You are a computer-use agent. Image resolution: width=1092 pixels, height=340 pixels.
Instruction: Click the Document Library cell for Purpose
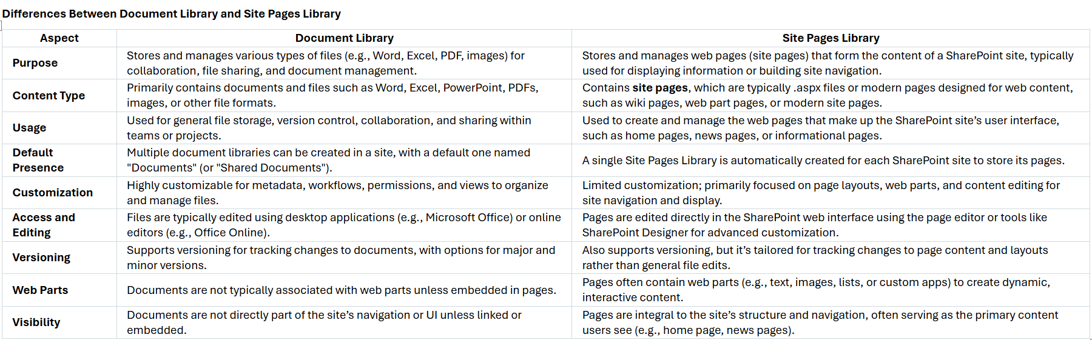pos(326,63)
